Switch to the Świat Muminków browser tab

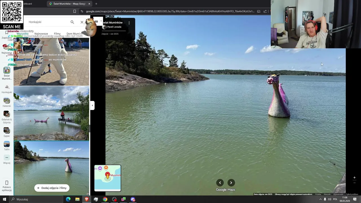70,4
